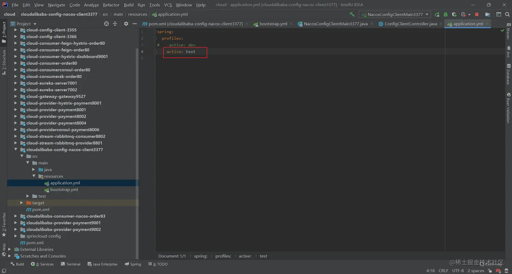Open the Build tool window at bottom
Viewport: 512px width, 274px height.
(17, 264)
